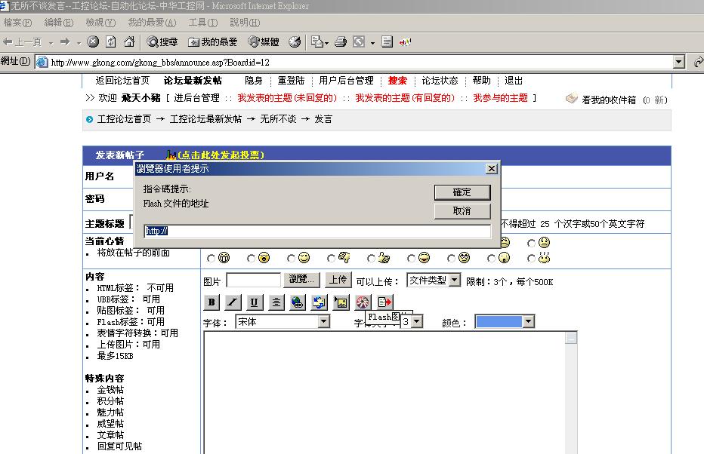Click the scroll-up arrow of the post text area
The image size is (704, 454).
571,338
